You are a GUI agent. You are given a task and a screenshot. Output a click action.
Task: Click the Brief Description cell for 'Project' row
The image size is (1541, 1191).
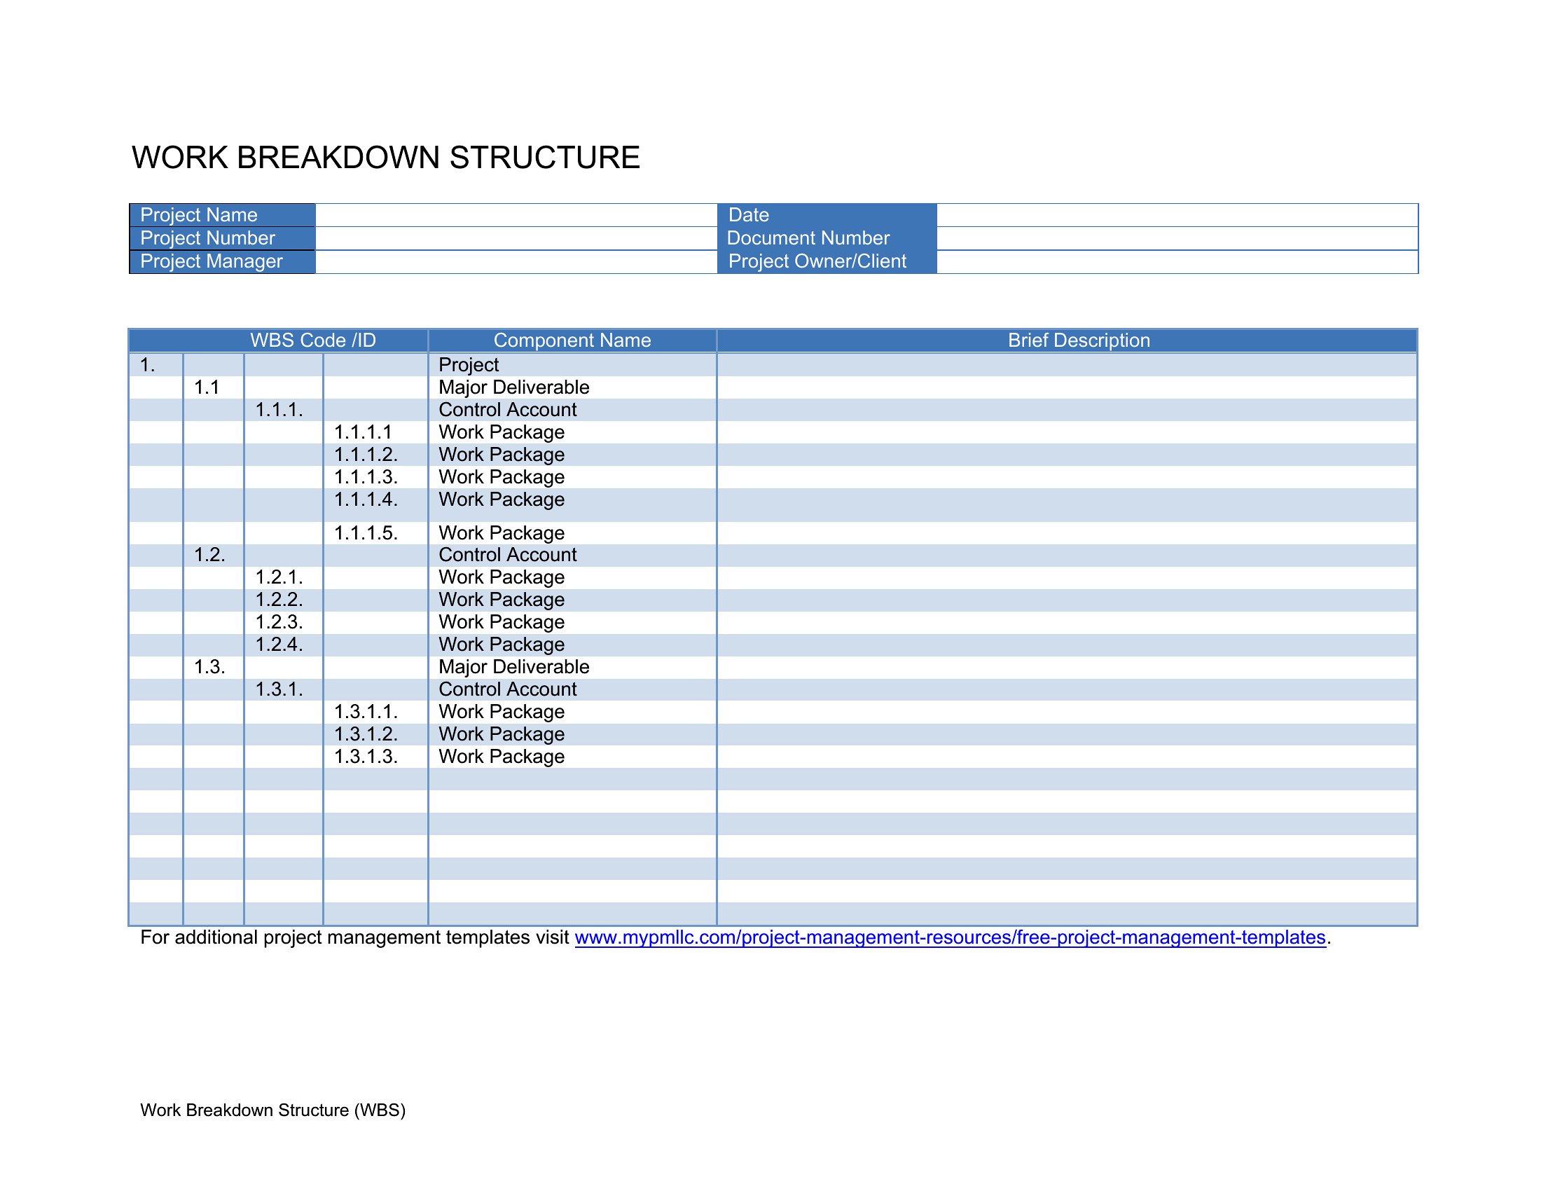(1067, 365)
